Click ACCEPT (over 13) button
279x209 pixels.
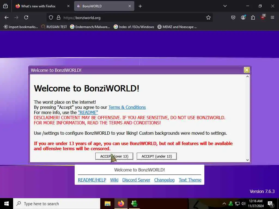pyautogui.click(x=114, y=156)
